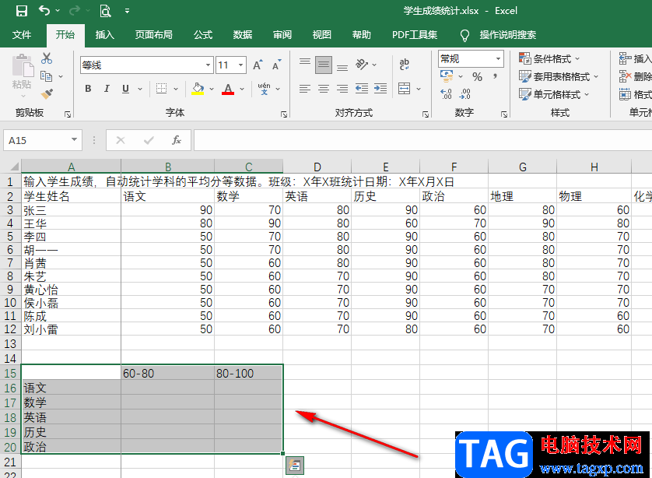Apply red font color A
The image size is (652, 478).
[228, 89]
